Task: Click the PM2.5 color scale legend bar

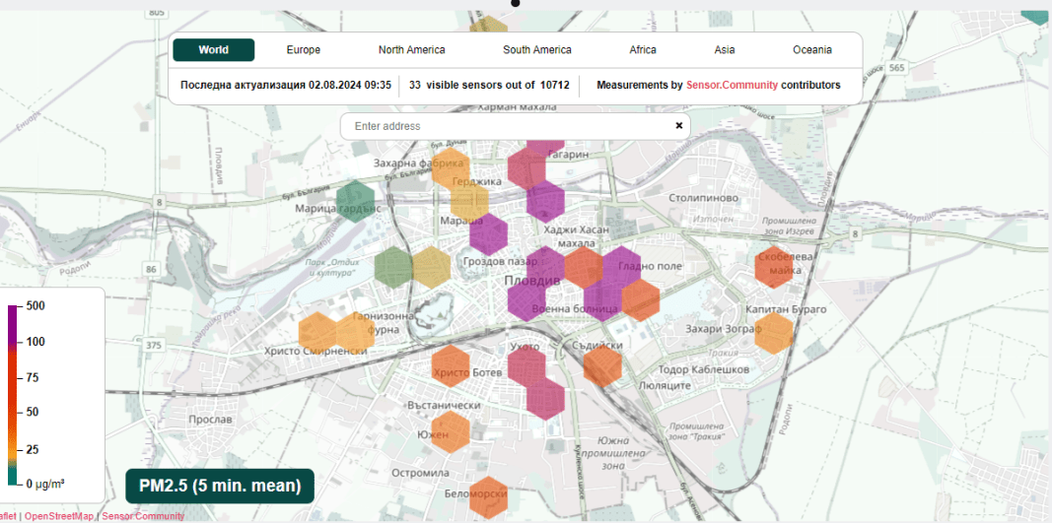Action: click(13, 396)
